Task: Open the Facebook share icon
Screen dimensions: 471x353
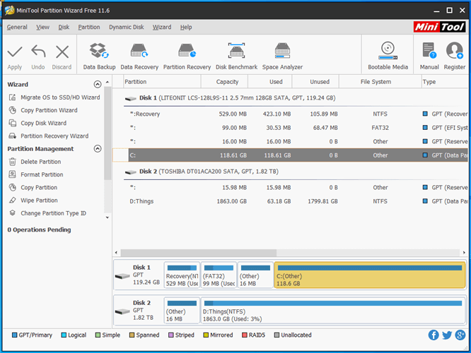Action: click(x=433, y=335)
